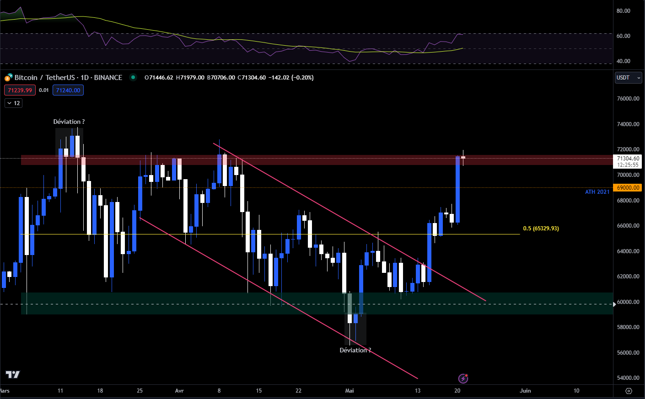Image resolution: width=645 pixels, height=399 pixels.
Task: Click the red 71239.99 sell button
Action: 20,90
